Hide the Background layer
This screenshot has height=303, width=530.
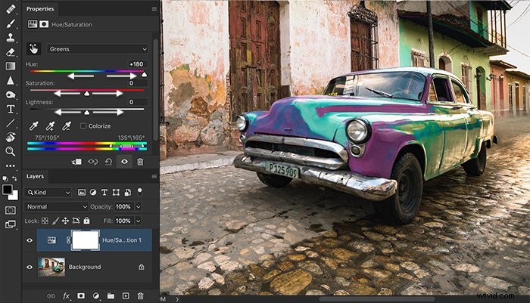30,267
